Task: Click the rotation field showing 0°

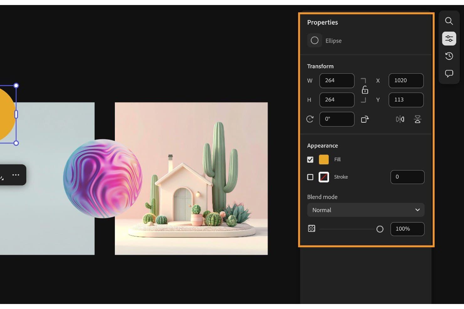Action: [x=337, y=119]
